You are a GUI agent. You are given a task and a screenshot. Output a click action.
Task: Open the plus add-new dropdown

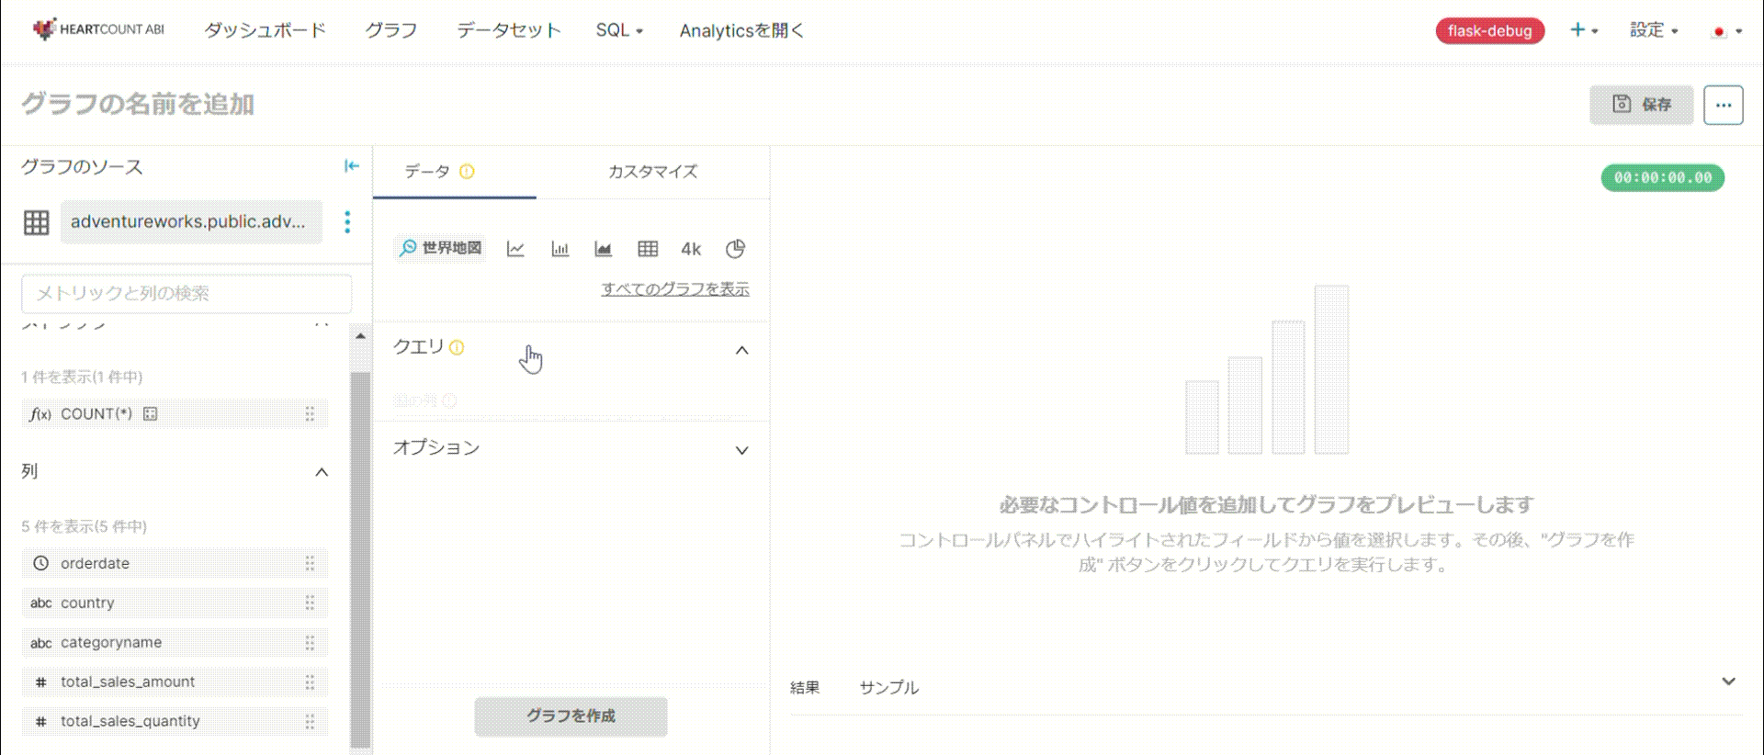1584,30
